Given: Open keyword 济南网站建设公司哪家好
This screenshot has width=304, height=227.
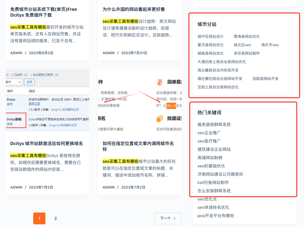Looking at the screenshot, I should pos(220,174).
